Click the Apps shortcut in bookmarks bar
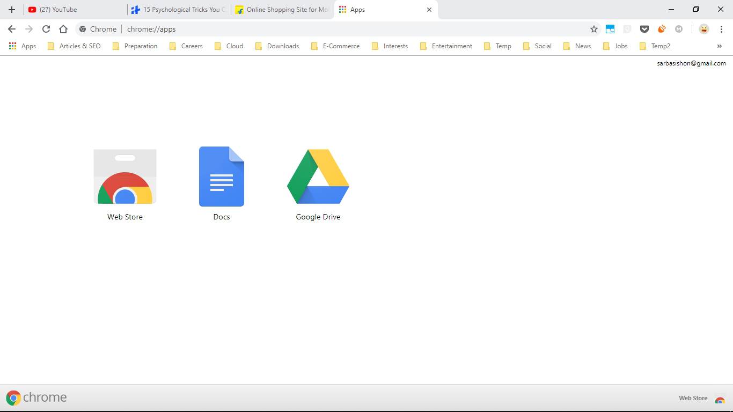733x412 pixels. click(x=23, y=46)
